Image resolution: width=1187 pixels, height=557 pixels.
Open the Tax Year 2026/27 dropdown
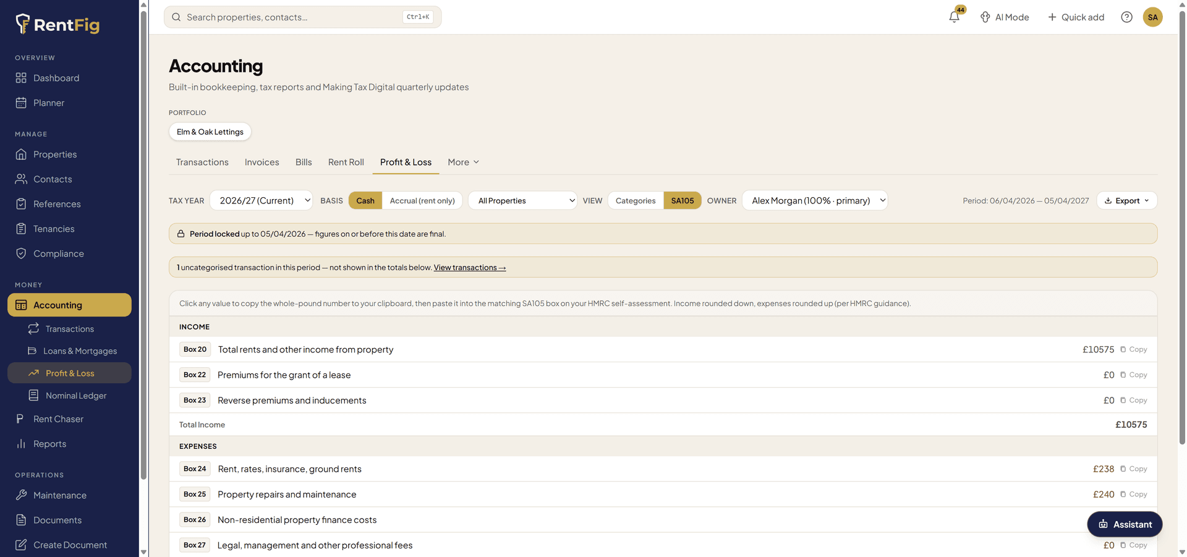[x=262, y=200]
